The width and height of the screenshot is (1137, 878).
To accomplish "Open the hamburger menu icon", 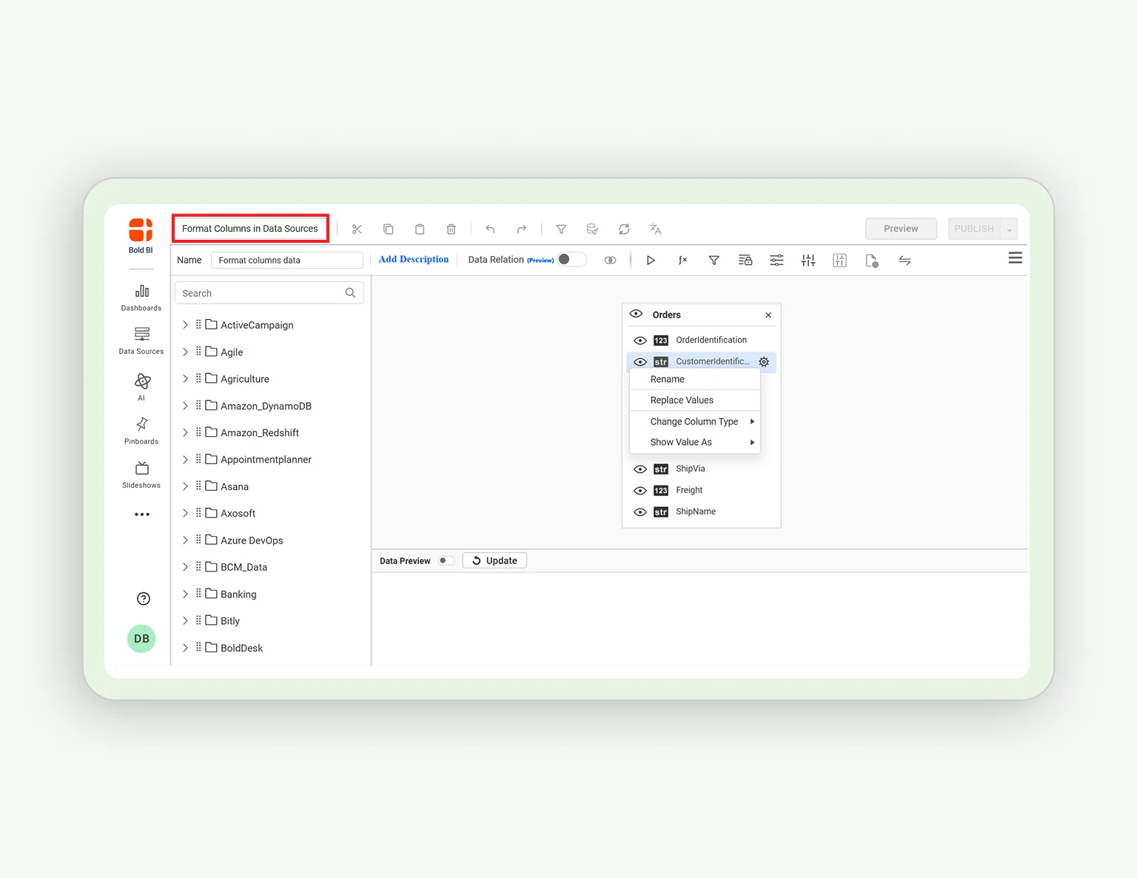I will pos(1016,258).
